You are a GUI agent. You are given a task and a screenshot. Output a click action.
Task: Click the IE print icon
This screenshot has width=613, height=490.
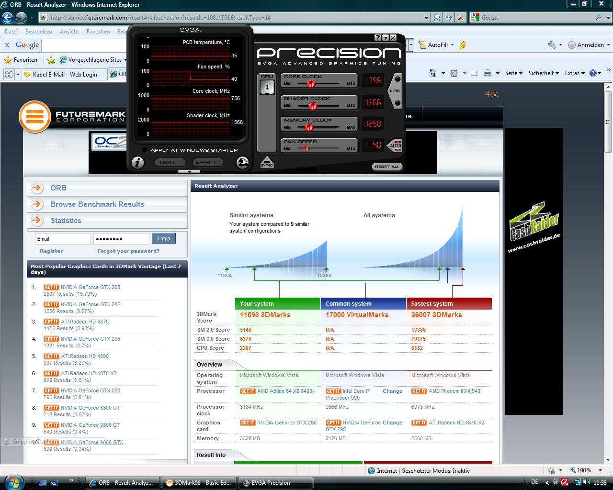click(488, 73)
